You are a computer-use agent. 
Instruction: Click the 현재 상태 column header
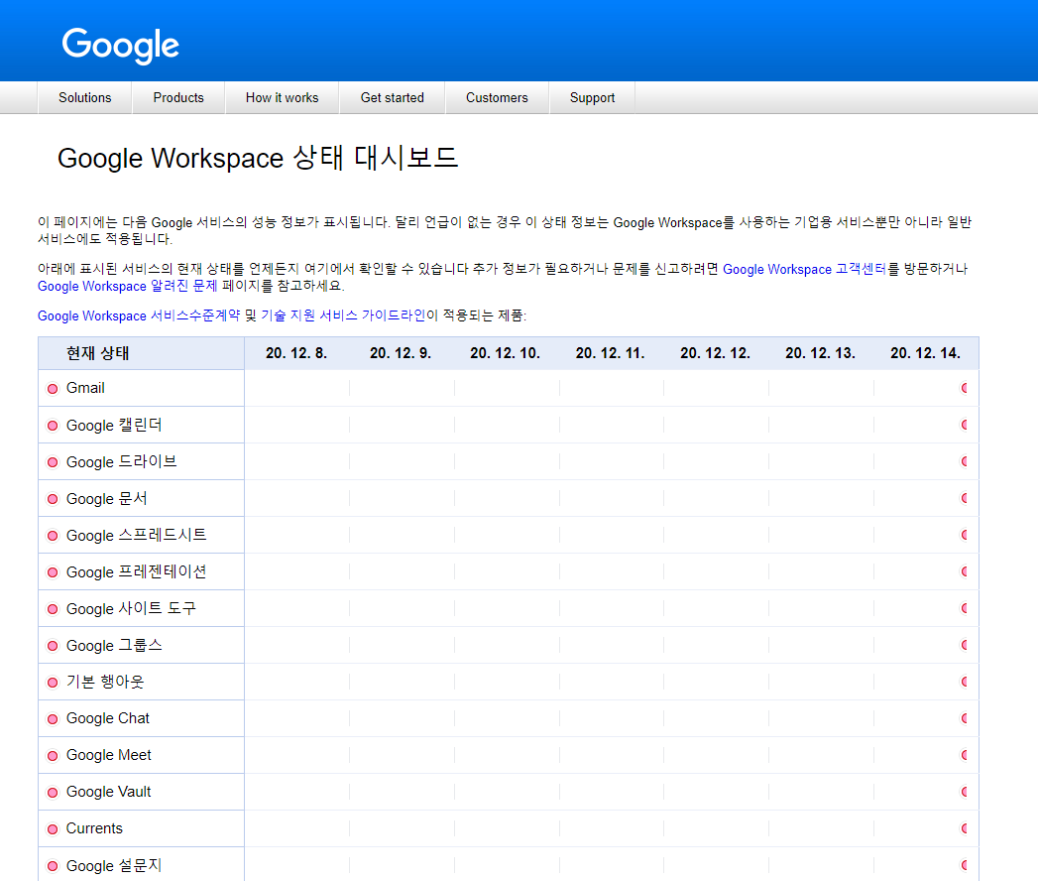tap(97, 353)
